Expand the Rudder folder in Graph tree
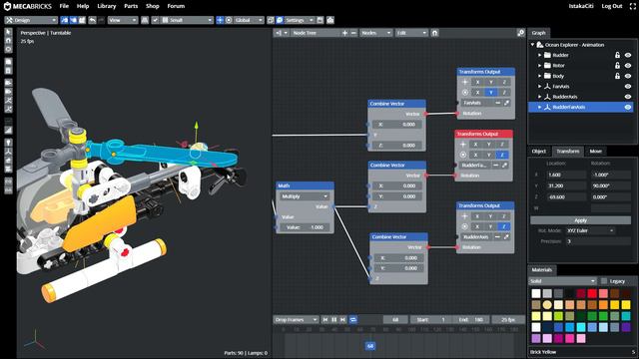The width and height of the screenshot is (639, 359). 539,55
